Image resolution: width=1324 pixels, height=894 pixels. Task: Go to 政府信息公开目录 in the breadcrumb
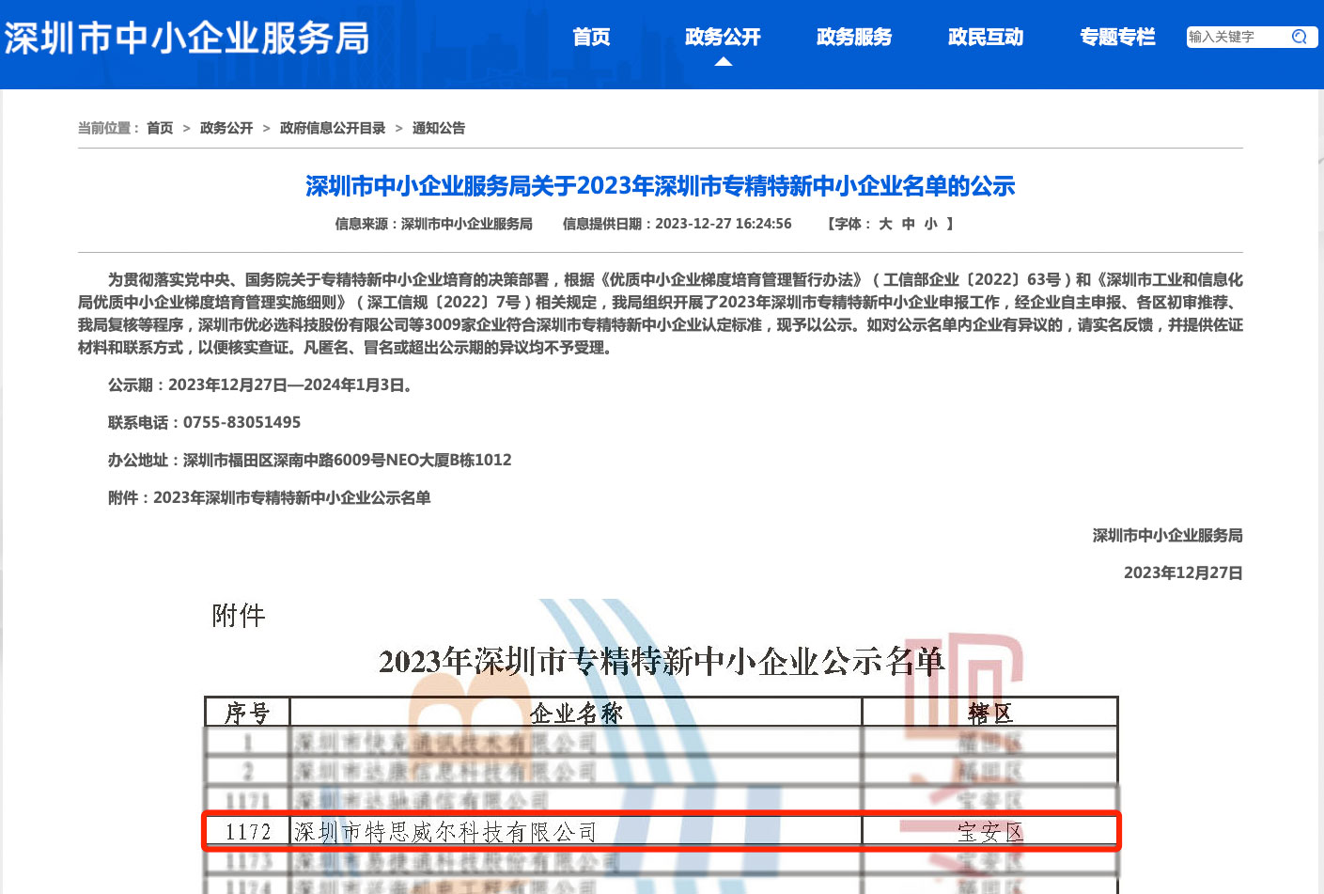pyautogui.click(x=333, y=128)
